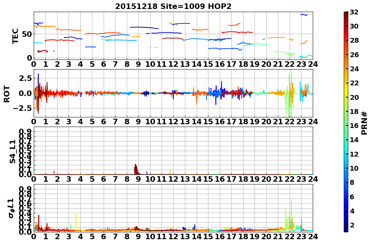Screen dimensions: 371x244
Task: Click x-axis tick "12" under the TEC panel
Action: (x=173, y=64)
